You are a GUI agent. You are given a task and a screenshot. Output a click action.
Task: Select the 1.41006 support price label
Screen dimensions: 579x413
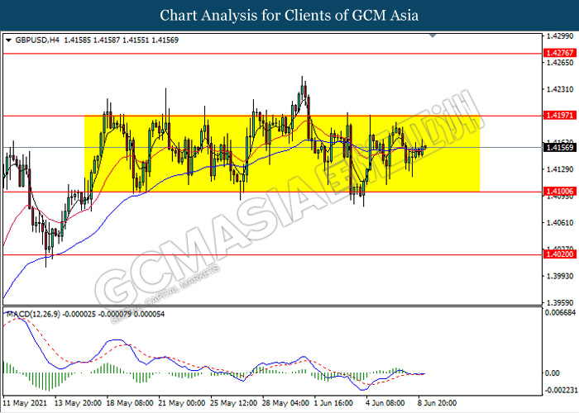560,191
